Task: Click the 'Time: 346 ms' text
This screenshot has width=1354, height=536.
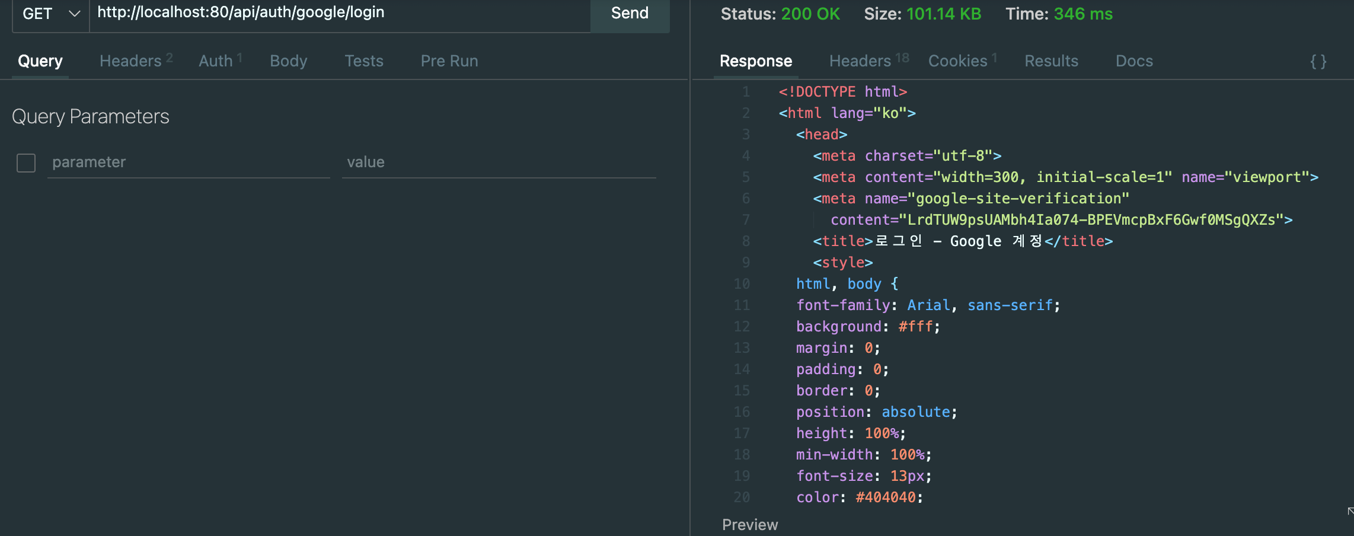Action: 1059,14
